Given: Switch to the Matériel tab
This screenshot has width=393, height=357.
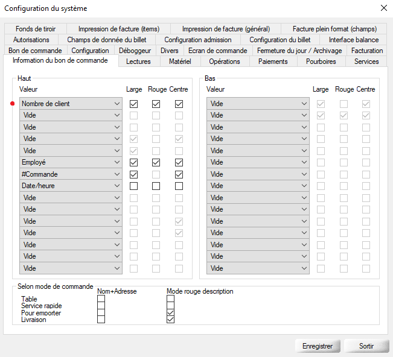Looking at the screenshot, I should click(x=180, y=62).
